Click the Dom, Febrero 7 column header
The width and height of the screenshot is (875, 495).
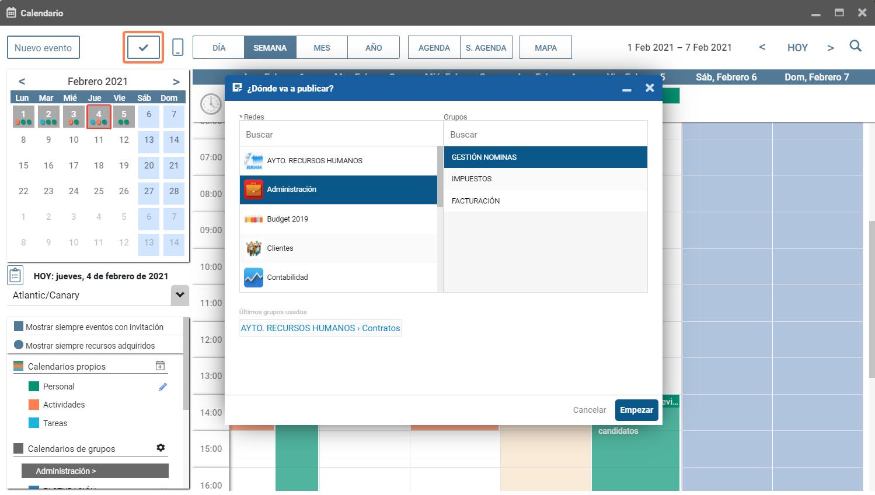pyautogui.click(x=817, y=77)
